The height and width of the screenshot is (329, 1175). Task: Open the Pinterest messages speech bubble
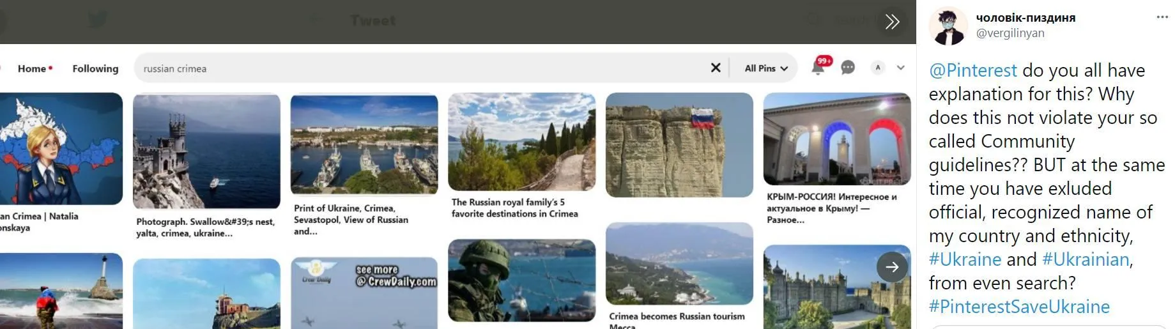[848, 68]
